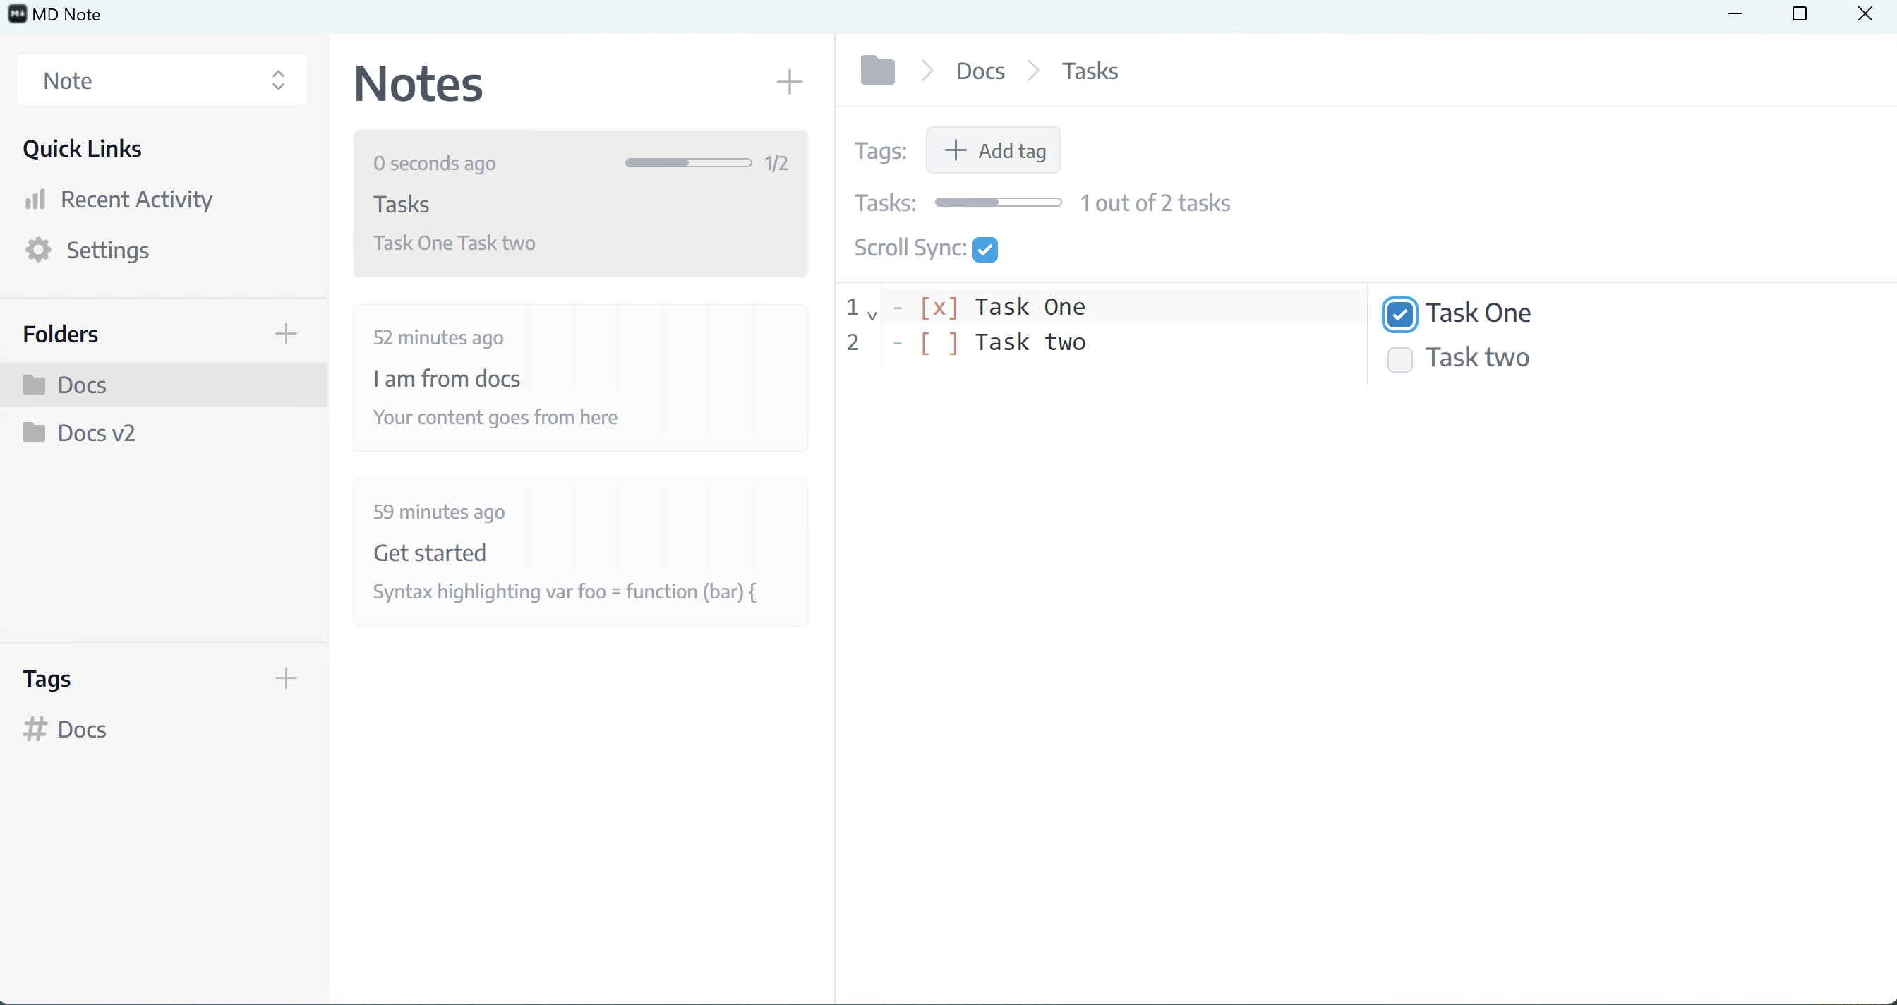Image resolution: width=1897 pixels, height=1005 pixels.
Task: Click the Add tag button
Action: (994, 150)
